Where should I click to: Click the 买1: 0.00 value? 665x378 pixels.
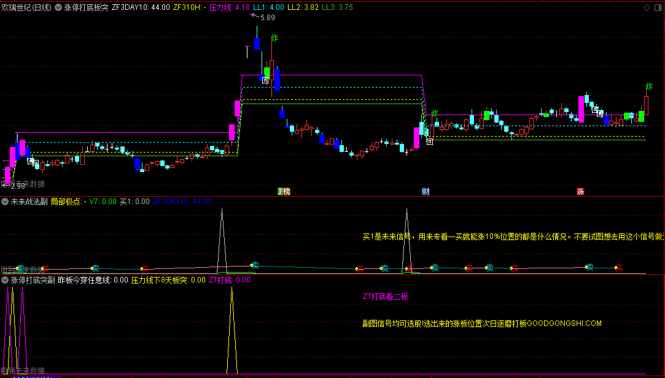(x=134, y=202)
